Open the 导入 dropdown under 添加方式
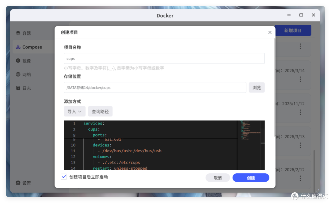 point(74,111)
